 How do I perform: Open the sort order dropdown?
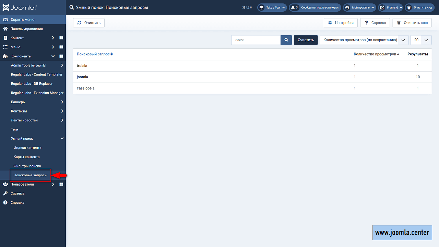[x=364, y=40]
